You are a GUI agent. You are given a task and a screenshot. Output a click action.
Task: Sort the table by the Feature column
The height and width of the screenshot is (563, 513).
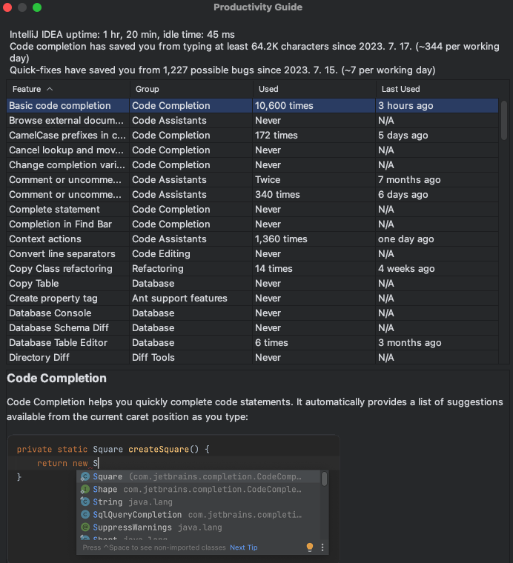coord(68,89)
